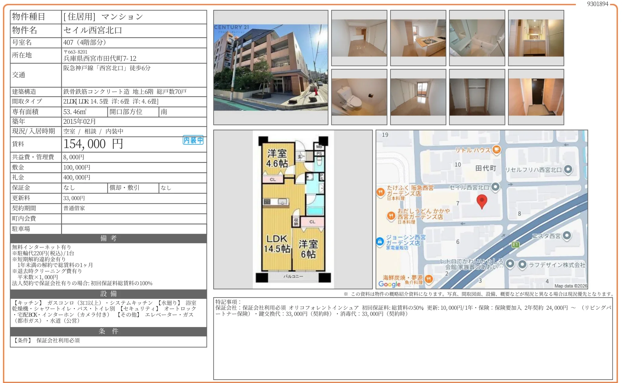The width and height of the screenshot is (622, 383).
Task: Click the bathroom photo thumbnail
Action: tap(477, 38)
